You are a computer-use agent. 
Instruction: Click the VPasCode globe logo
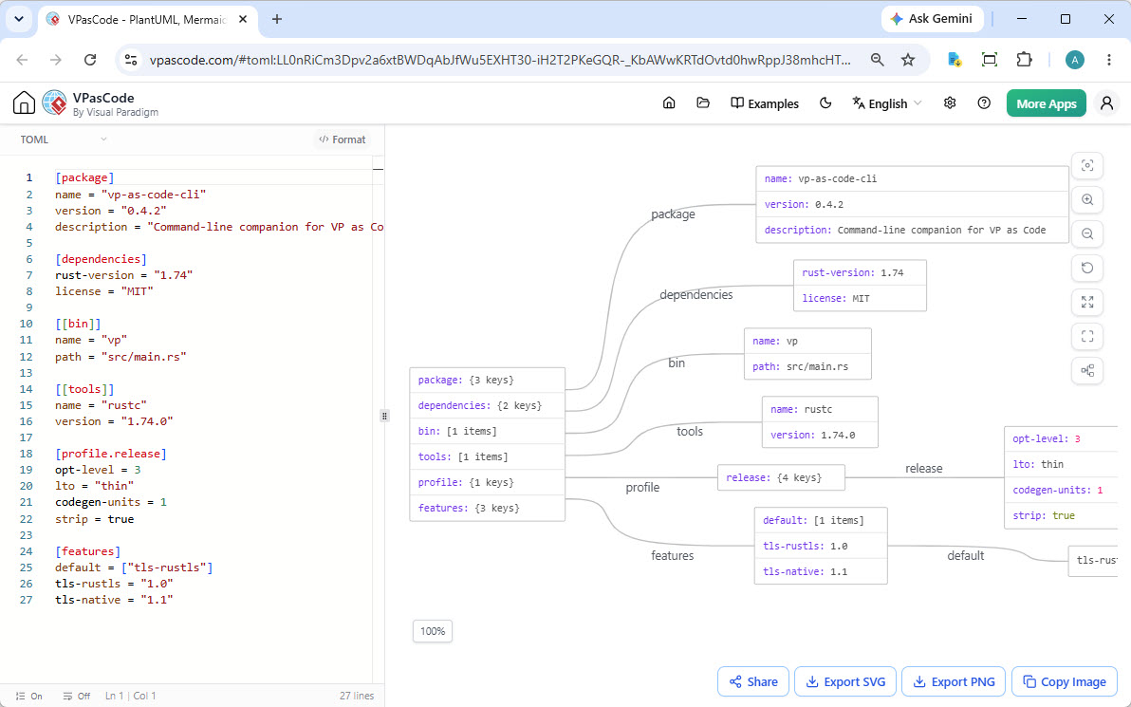click(x=55, y=103)
